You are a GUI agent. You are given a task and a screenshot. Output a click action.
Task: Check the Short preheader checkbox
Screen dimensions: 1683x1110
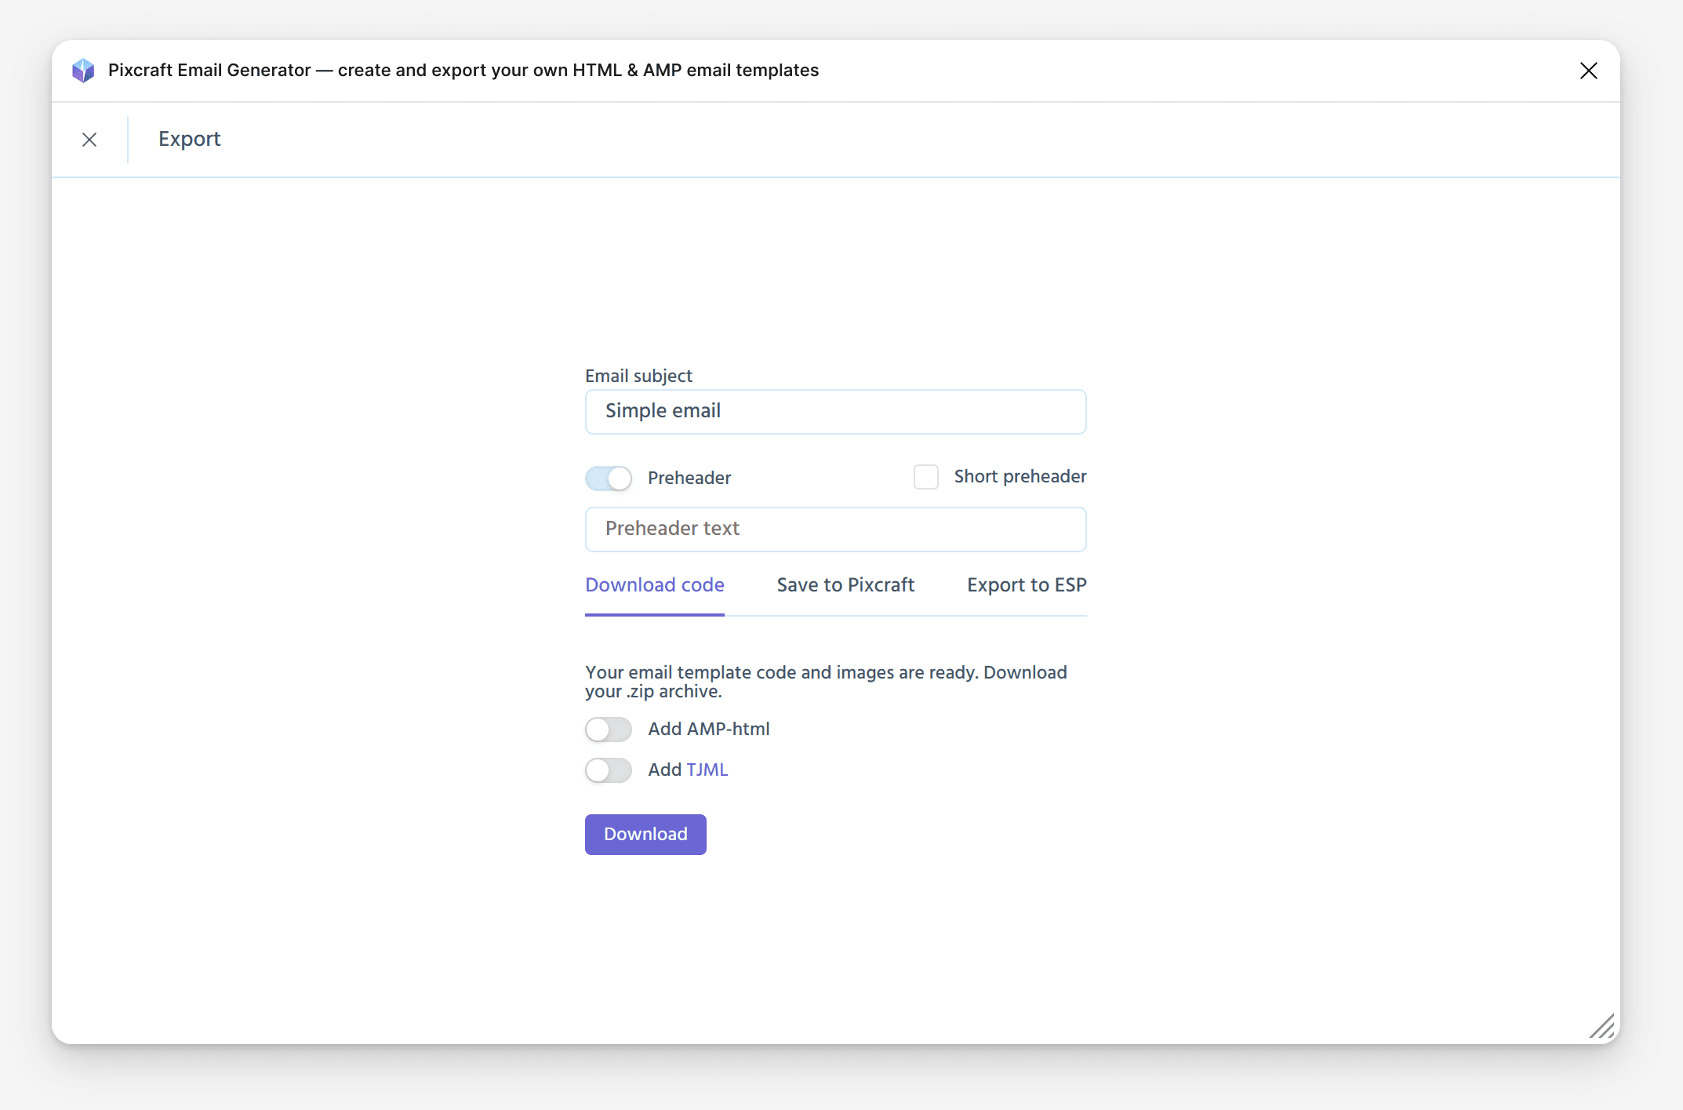tap(926, 477)
